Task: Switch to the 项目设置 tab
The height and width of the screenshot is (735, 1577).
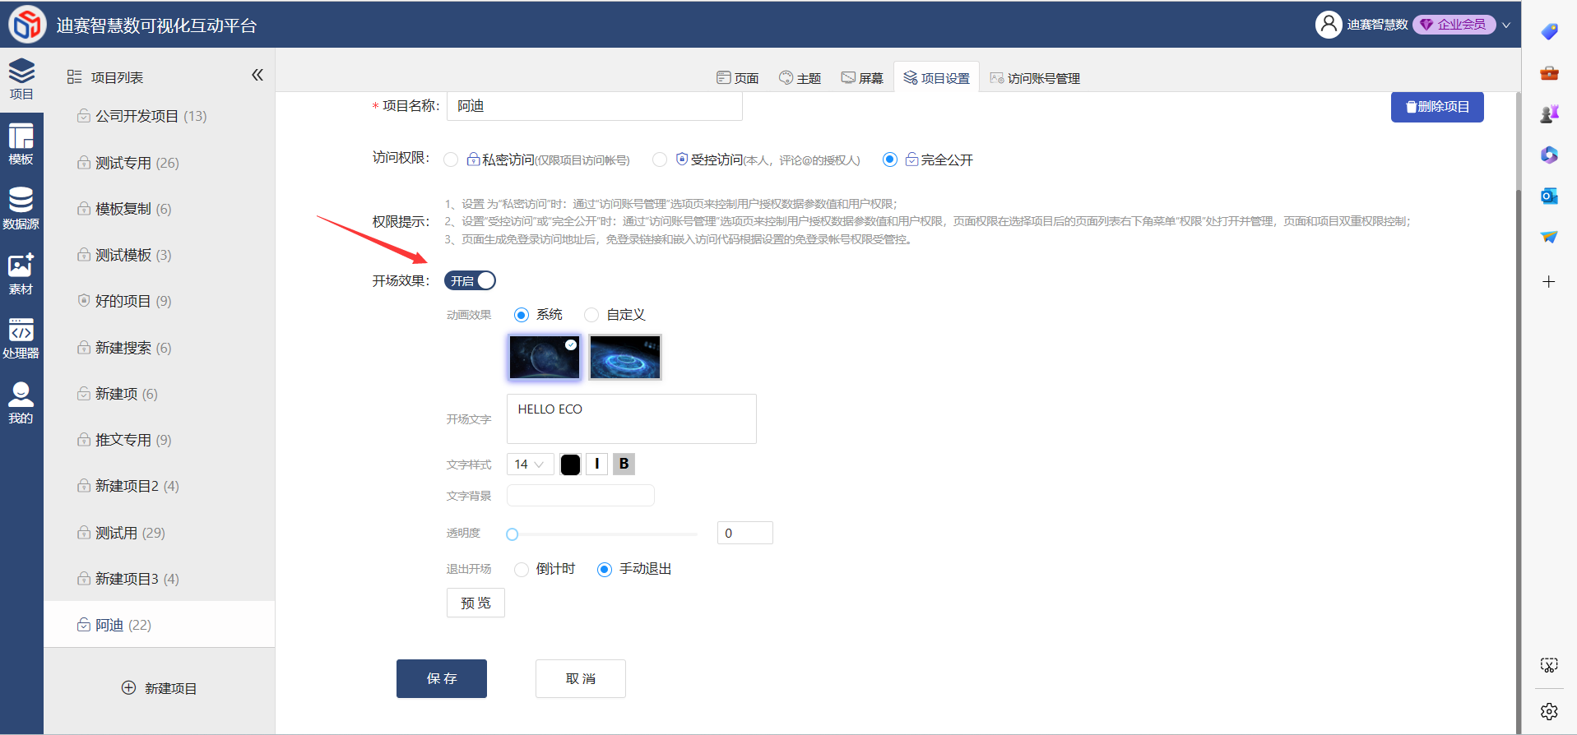Action: tap(937, 78)
